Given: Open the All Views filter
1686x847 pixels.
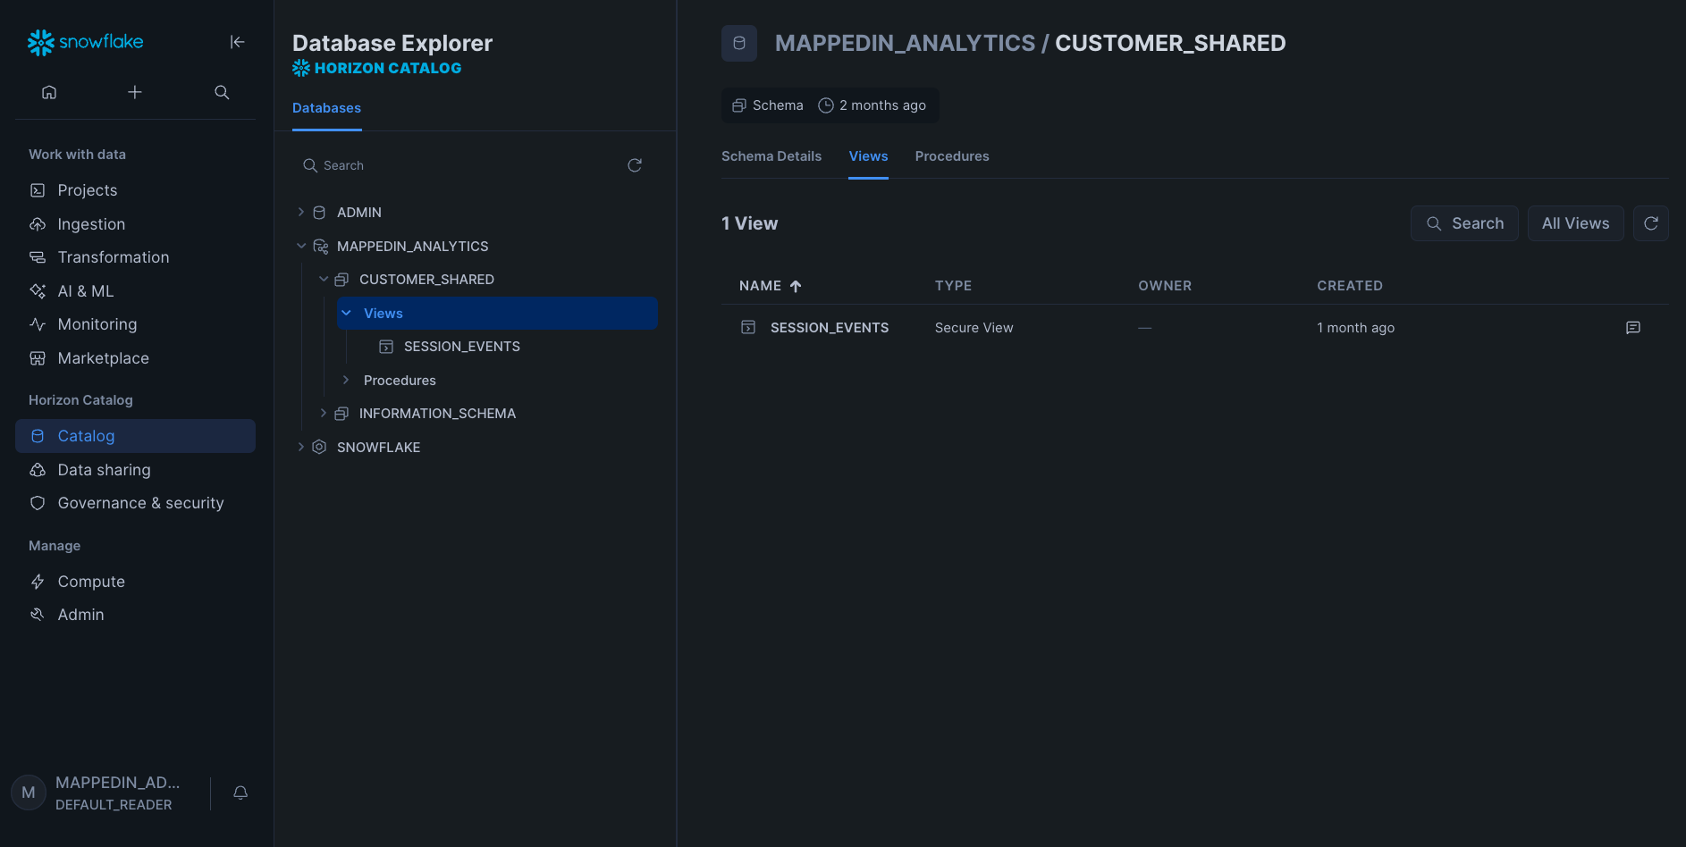Looking at the screenshot, I should click(1575, 223).
